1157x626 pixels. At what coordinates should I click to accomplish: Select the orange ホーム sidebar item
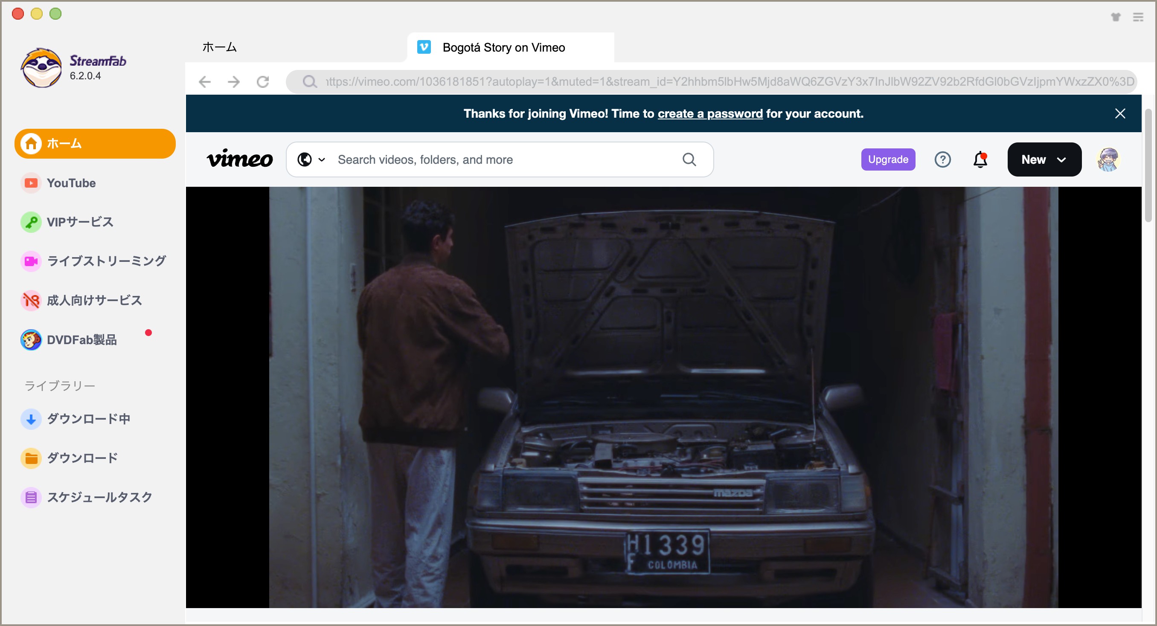95,144
